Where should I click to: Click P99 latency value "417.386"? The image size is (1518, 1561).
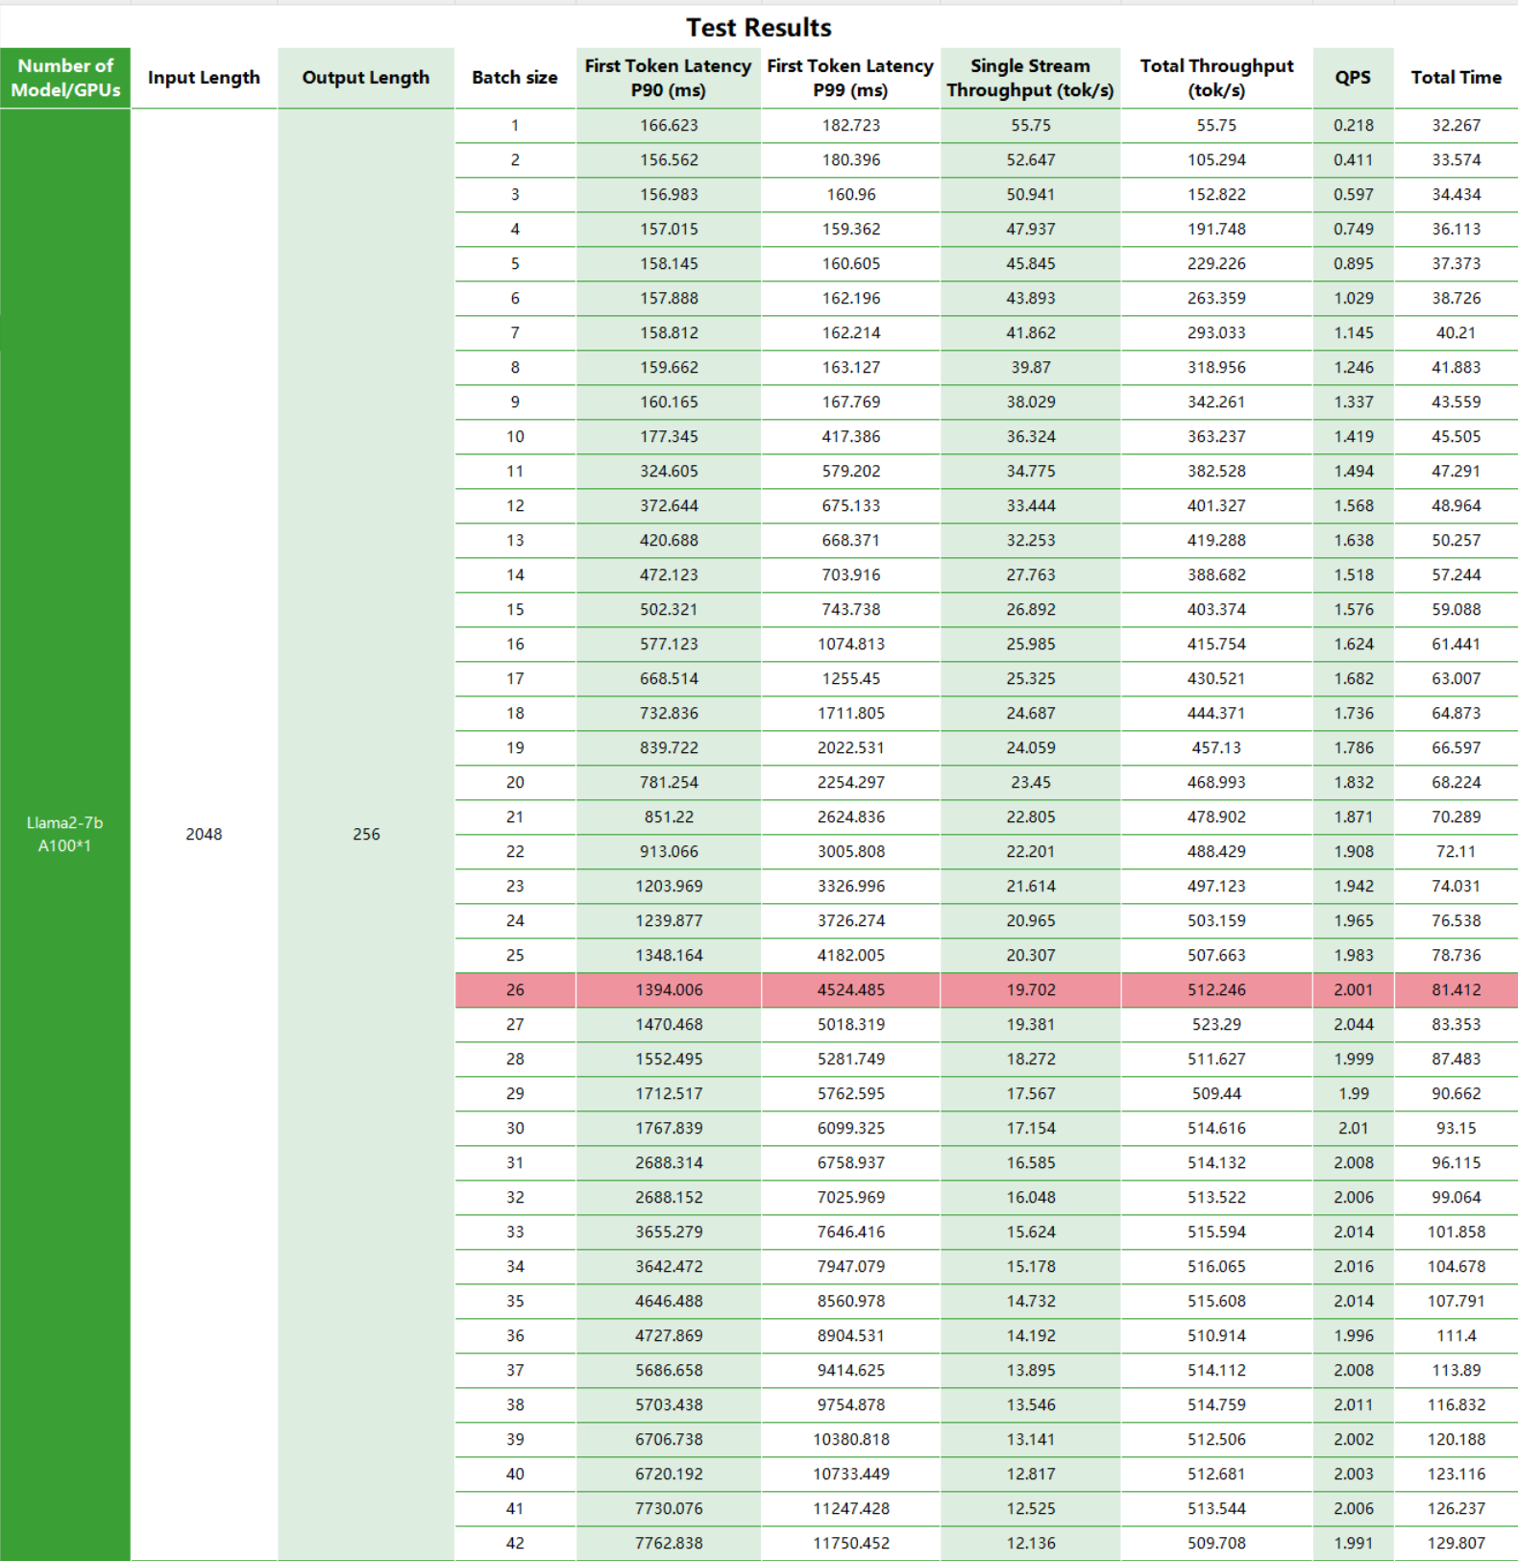pyautogui.click(x=850, y=437)
